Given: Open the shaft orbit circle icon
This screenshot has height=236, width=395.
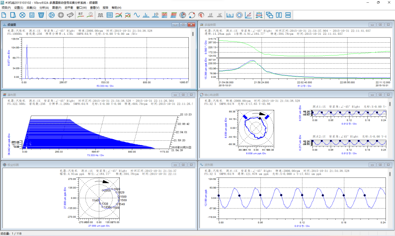Looking at the screenshot, I should (192, 15).
